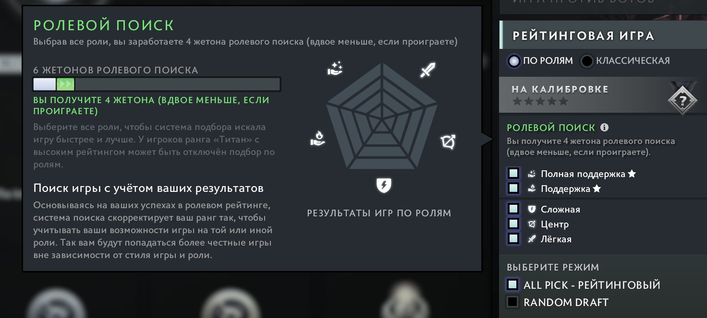Image resolution: width=707 pixels, height=318 pixels.
Task: Click the На калибровке rank banner
Action: pos(603,95)
